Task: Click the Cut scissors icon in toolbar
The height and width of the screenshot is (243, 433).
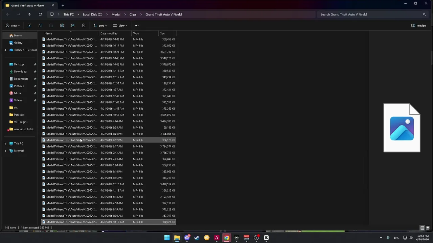Action: coord(29,25)
